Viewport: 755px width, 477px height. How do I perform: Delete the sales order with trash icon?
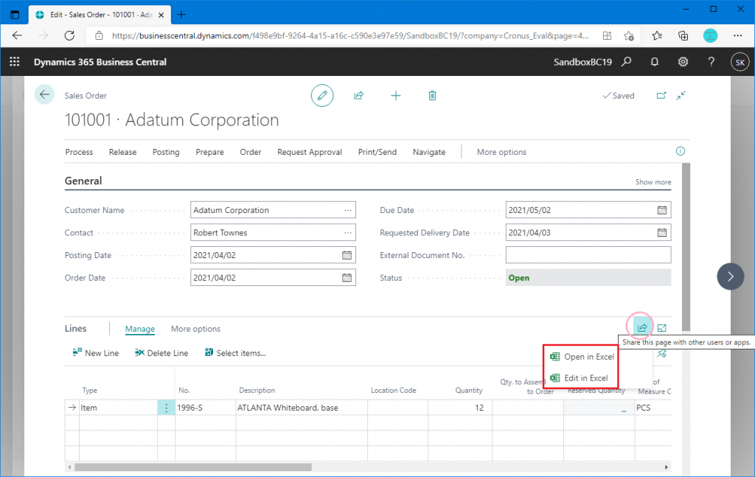[x=432, y=95]
